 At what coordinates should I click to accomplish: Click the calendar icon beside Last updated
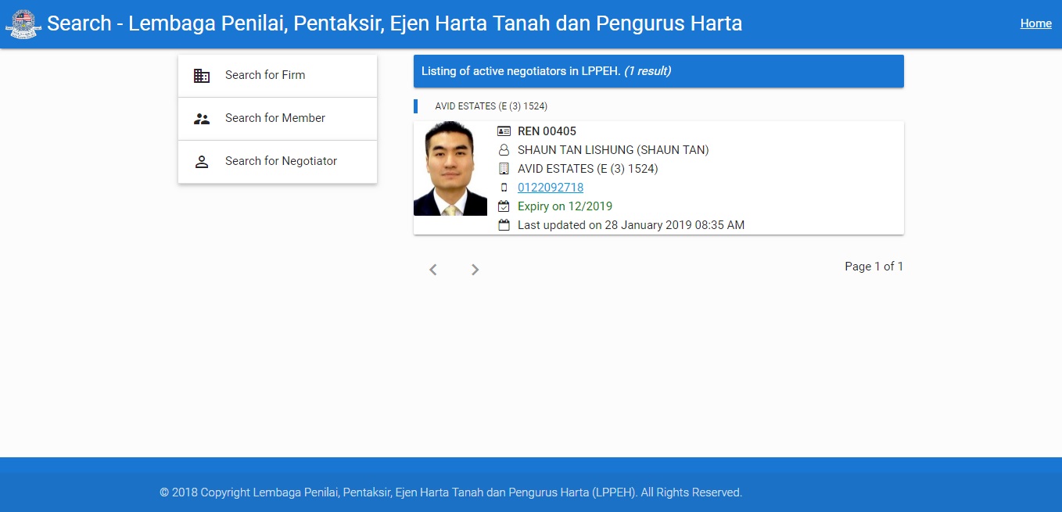pyautogui.click(x=504, y=225)
